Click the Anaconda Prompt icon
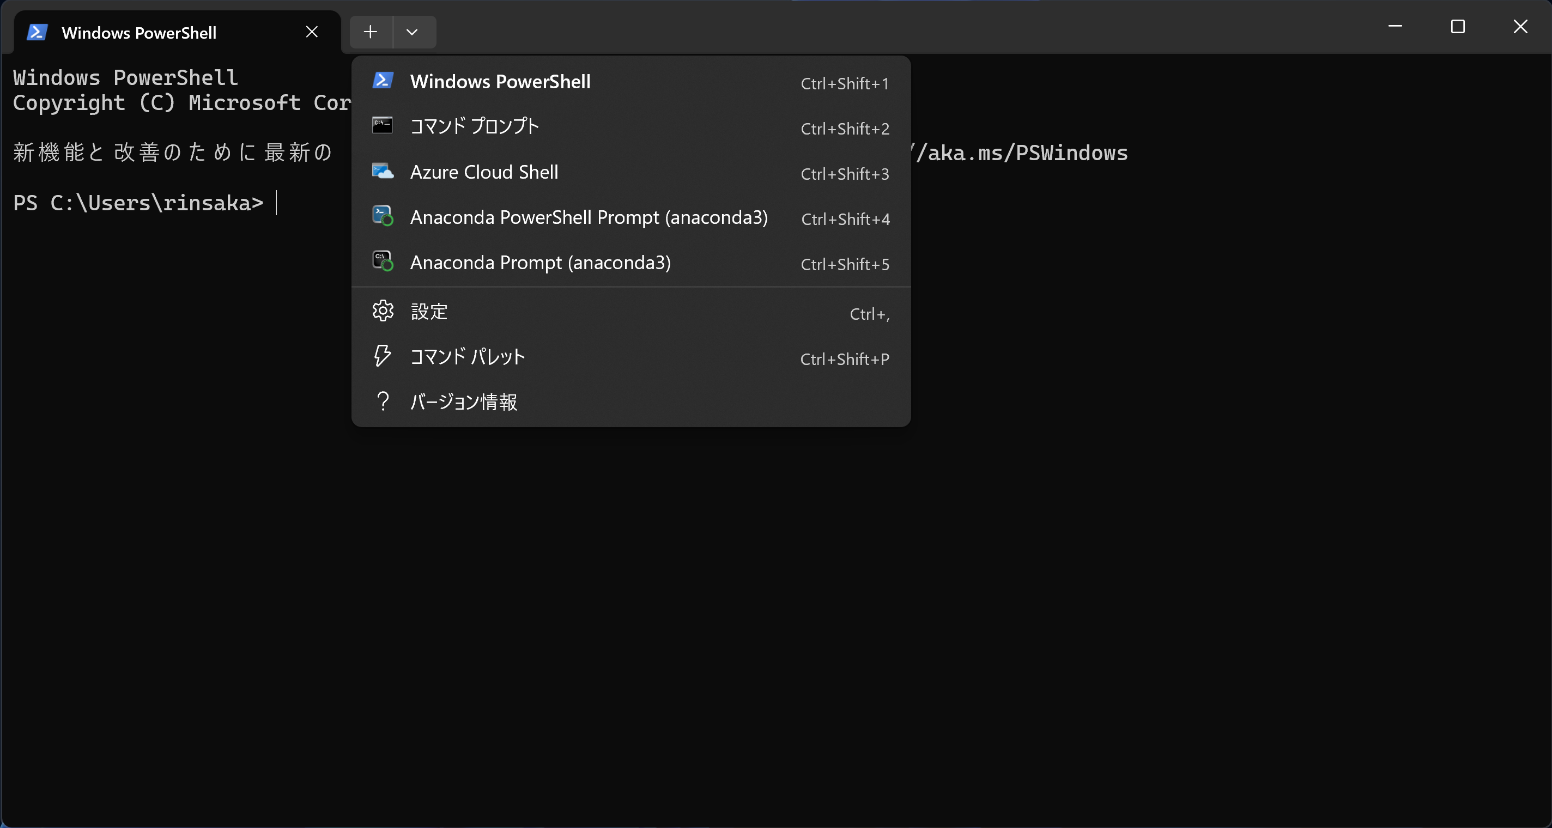1552x828 pixels. click(x=383, y=261)
